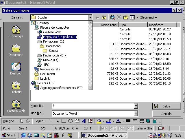This screenshot has height=139, width=185.
Task: Expand the Tipo file dropdown
Action: pyautogui.click(x=136, y=114)
